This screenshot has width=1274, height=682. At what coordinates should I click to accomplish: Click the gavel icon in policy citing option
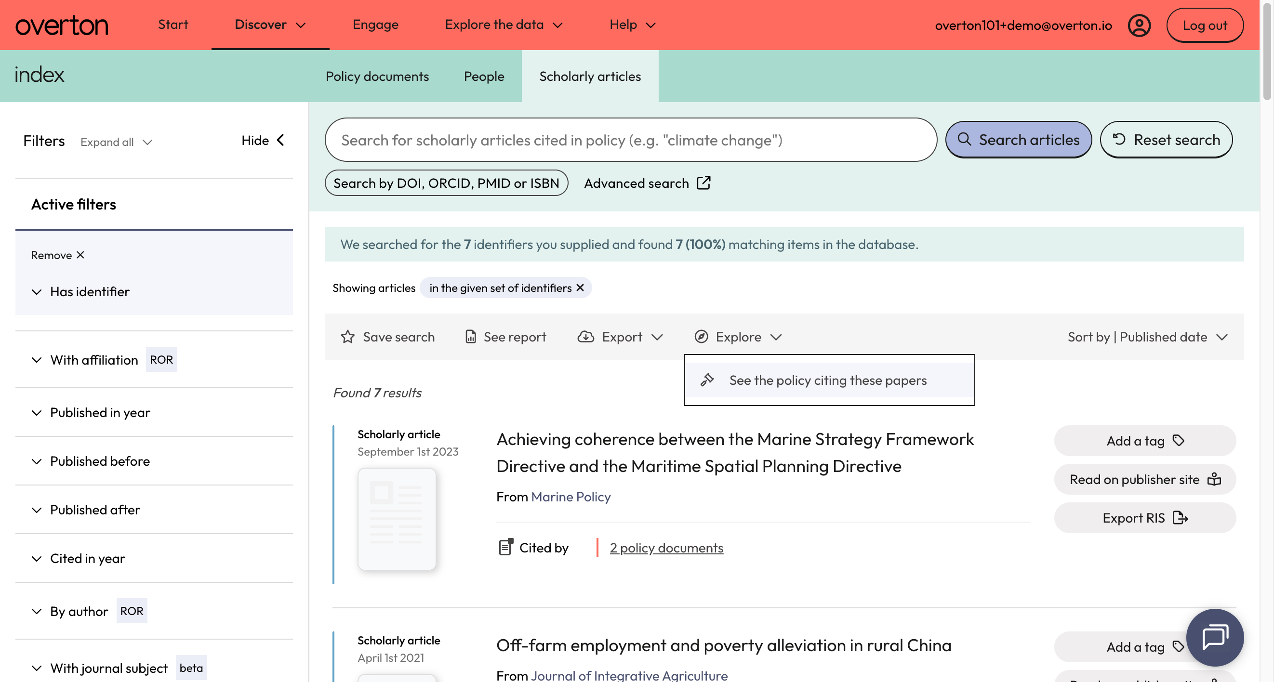(x=707, y=380)
